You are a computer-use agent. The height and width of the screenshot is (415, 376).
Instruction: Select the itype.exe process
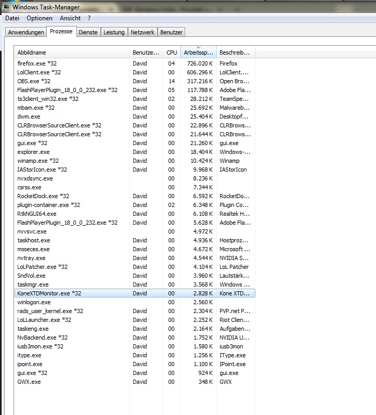(x=135, y=355)
